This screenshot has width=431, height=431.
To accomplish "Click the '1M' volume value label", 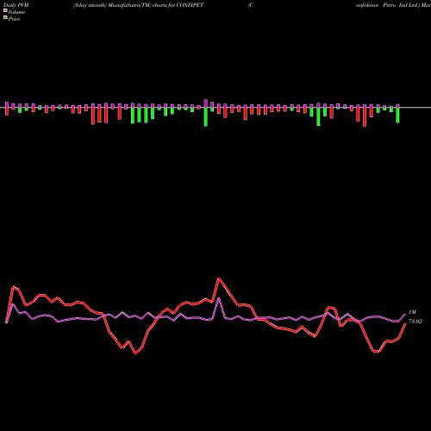I will pyautogui.click(x=412, y=312).
